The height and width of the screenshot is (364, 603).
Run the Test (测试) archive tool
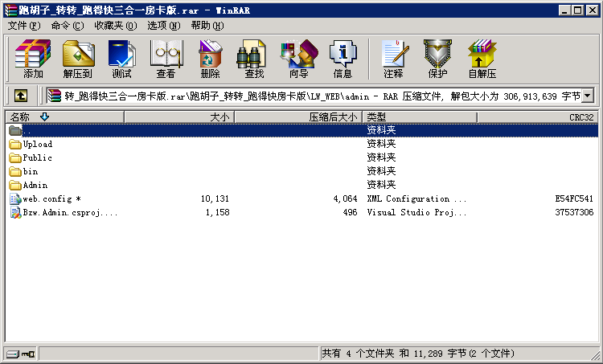click(x=121, y=59)
